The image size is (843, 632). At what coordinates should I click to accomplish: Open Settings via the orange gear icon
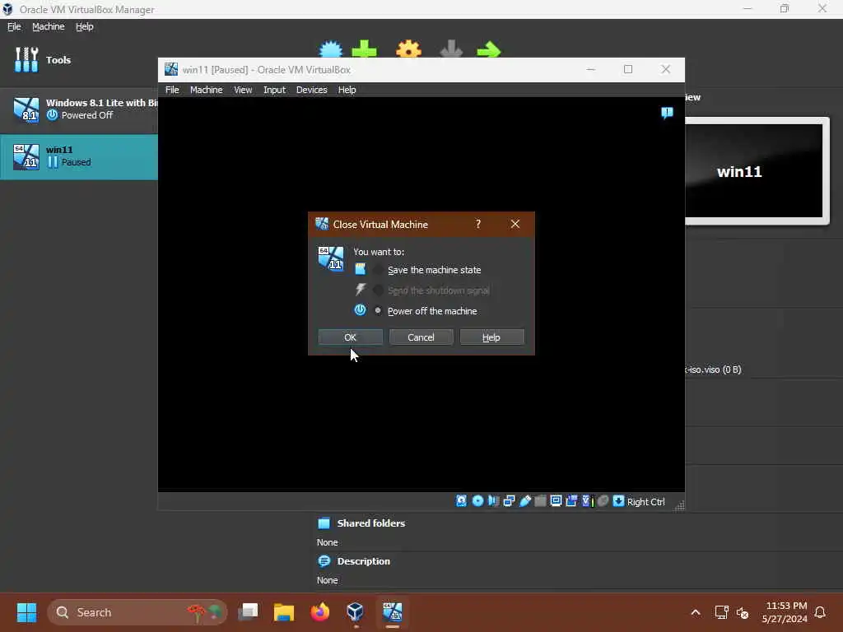click(x=408, y=49)
